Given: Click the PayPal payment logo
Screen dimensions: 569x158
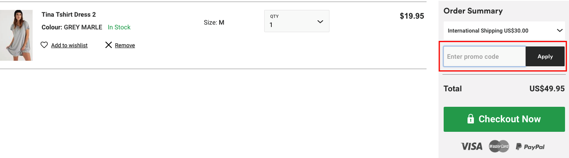Looking at the screenshot, I should 530,146.
